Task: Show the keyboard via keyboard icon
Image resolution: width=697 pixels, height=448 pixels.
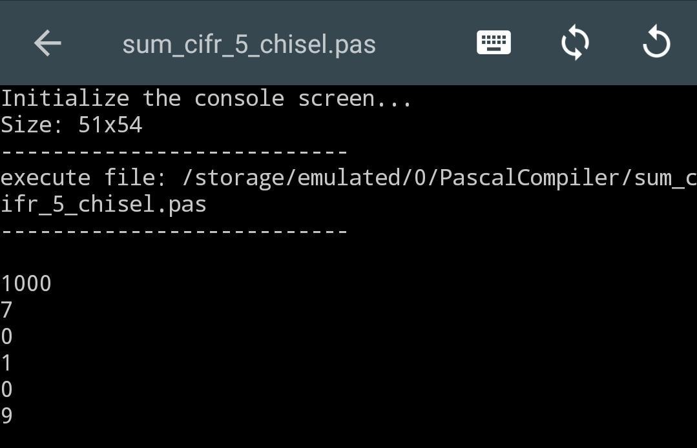Action: pos(494,43)
